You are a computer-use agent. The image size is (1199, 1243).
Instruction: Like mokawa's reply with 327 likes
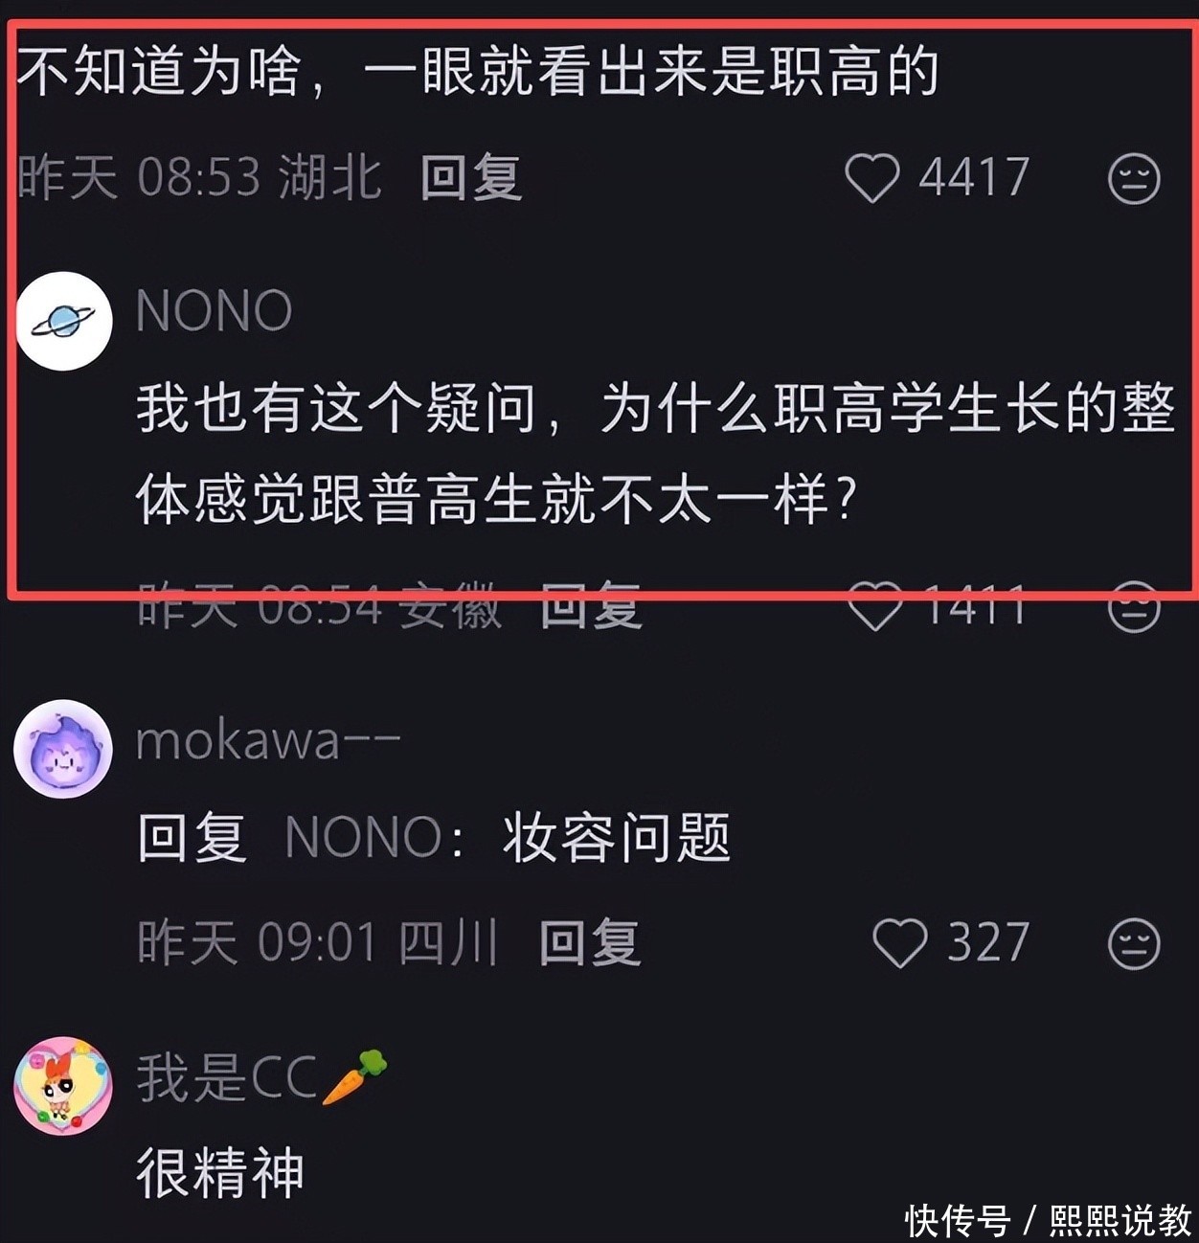click(899, 943)
